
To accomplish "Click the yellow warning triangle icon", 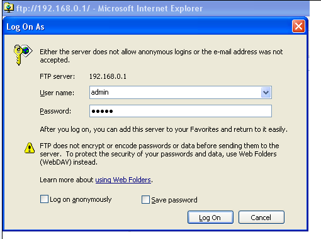I will 30,148.
